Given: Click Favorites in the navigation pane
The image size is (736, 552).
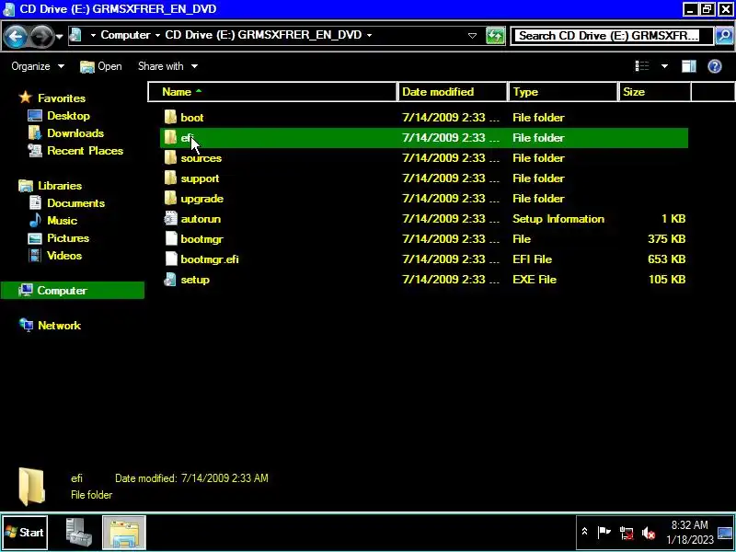Looking at the screenshot, I should 62,98.
